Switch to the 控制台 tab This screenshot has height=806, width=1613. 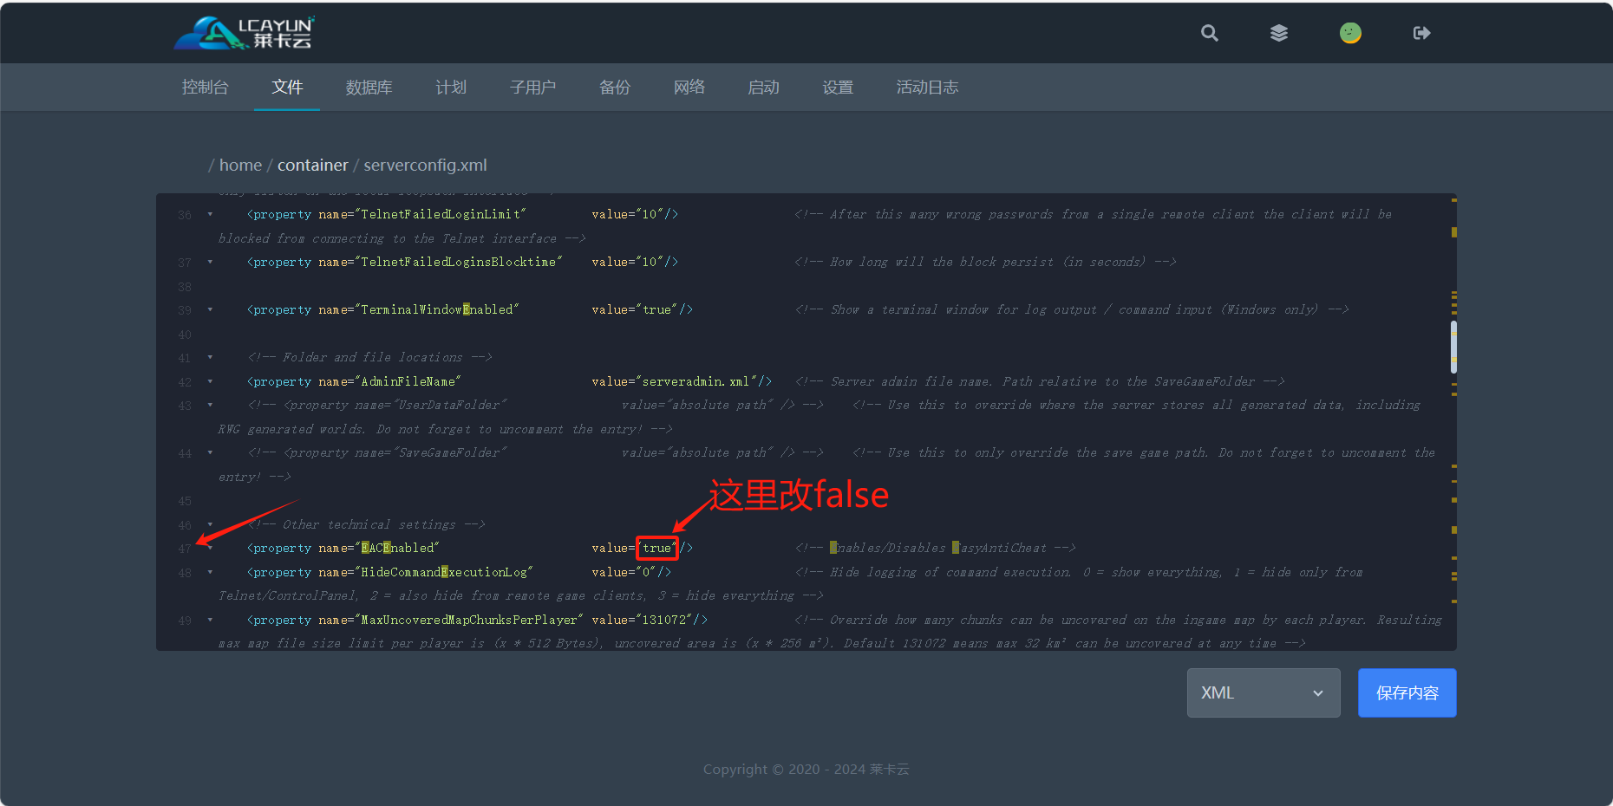[x=205, y=88]
